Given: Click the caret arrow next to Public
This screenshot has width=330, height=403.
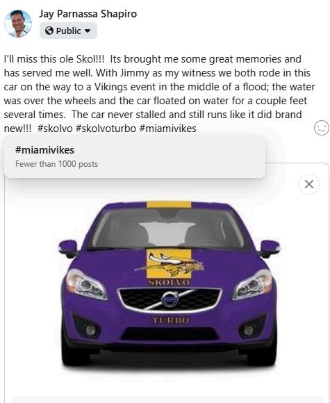Looking at the screenshot, I should point(88,31).
